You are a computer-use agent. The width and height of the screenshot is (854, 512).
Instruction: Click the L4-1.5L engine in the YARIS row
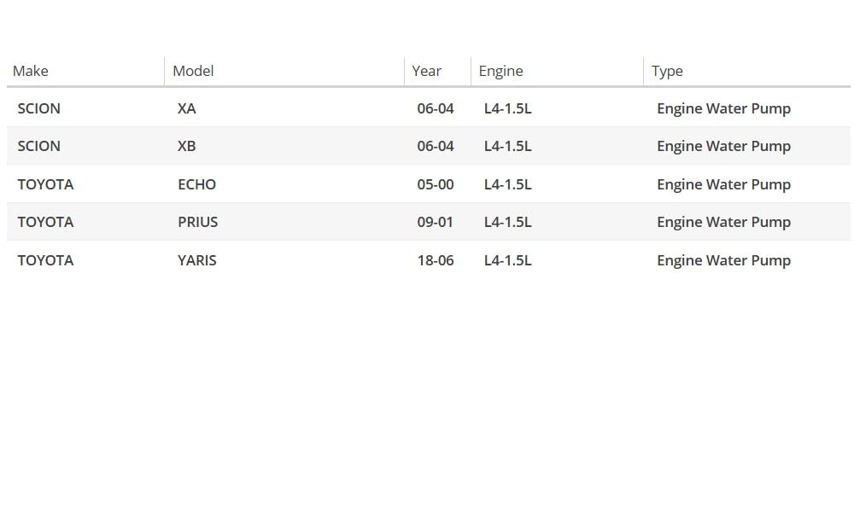coord(507,260)
